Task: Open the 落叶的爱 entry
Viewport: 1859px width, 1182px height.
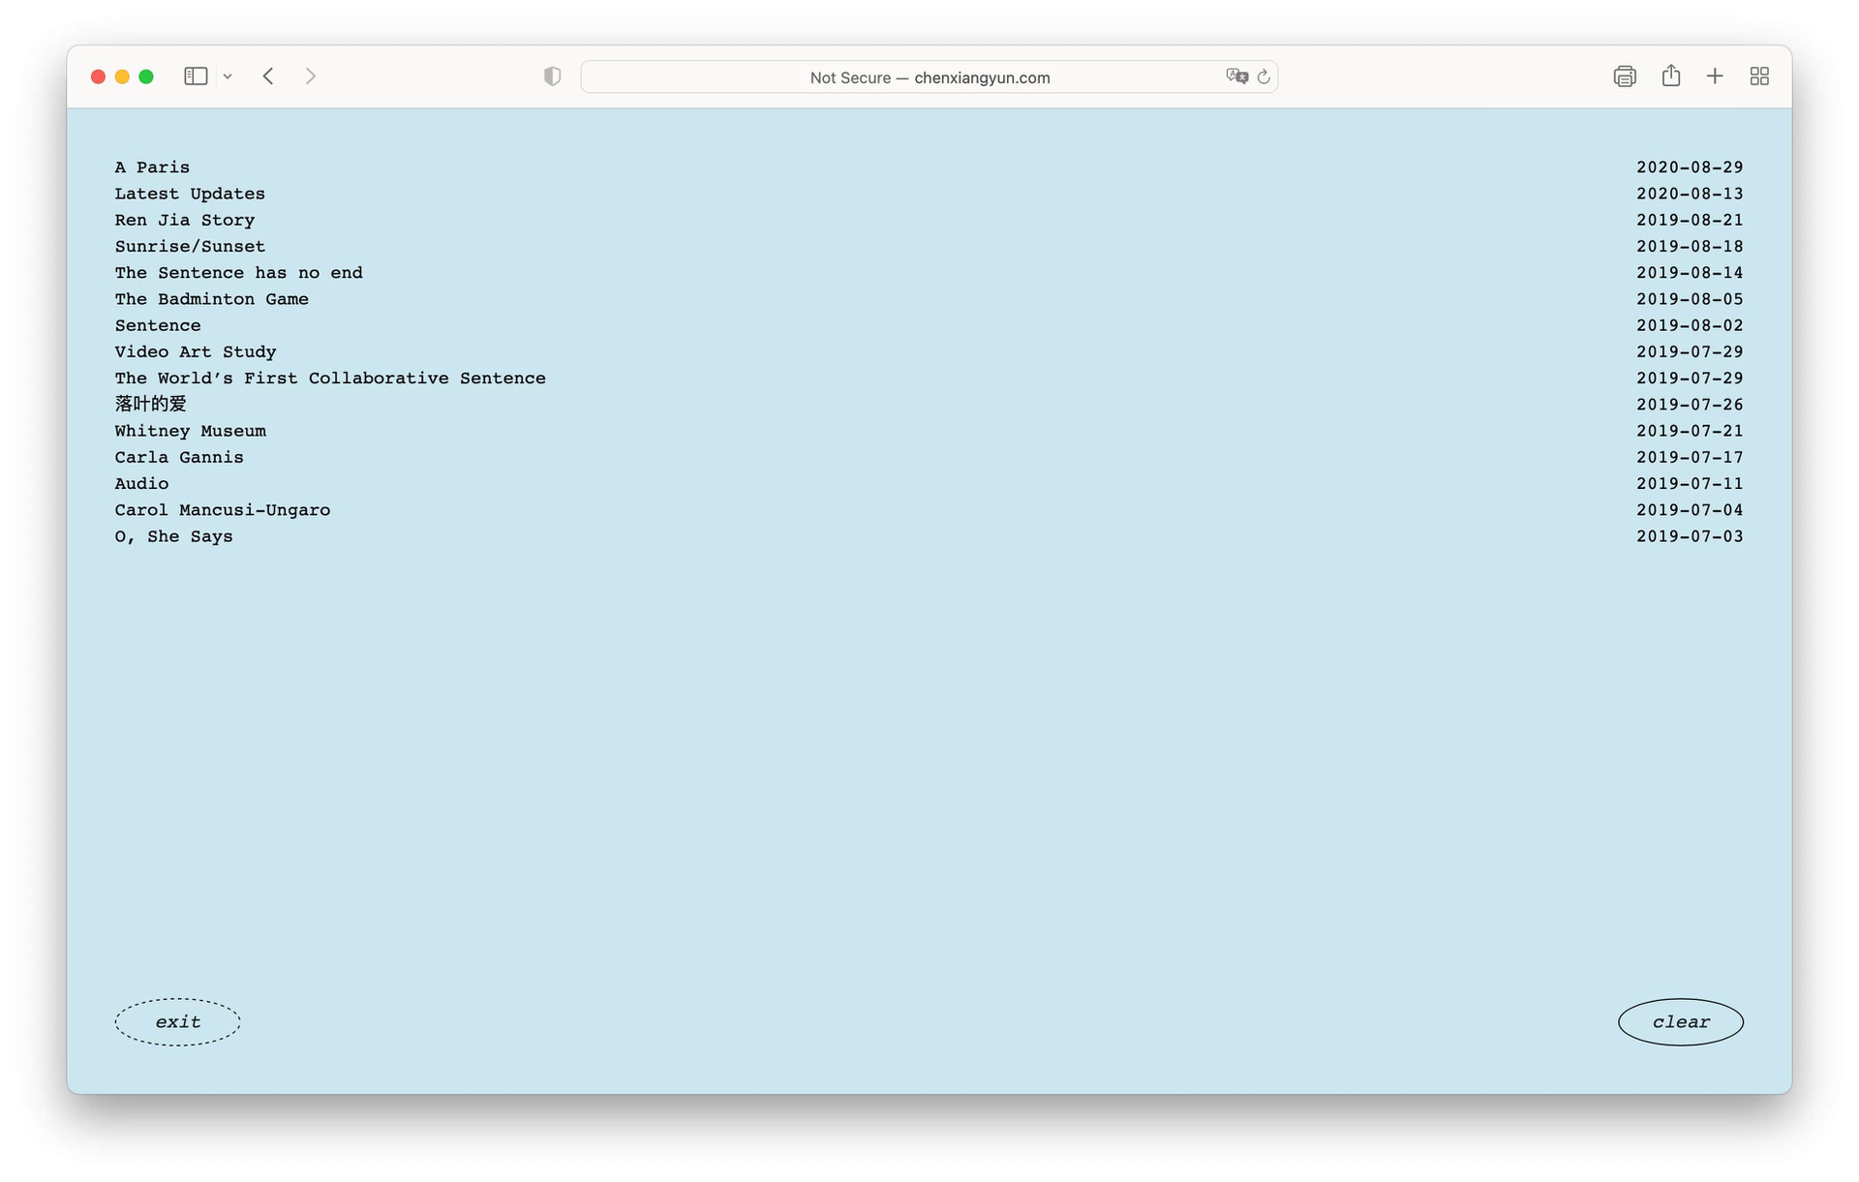Action: click(x=150, y=405)
